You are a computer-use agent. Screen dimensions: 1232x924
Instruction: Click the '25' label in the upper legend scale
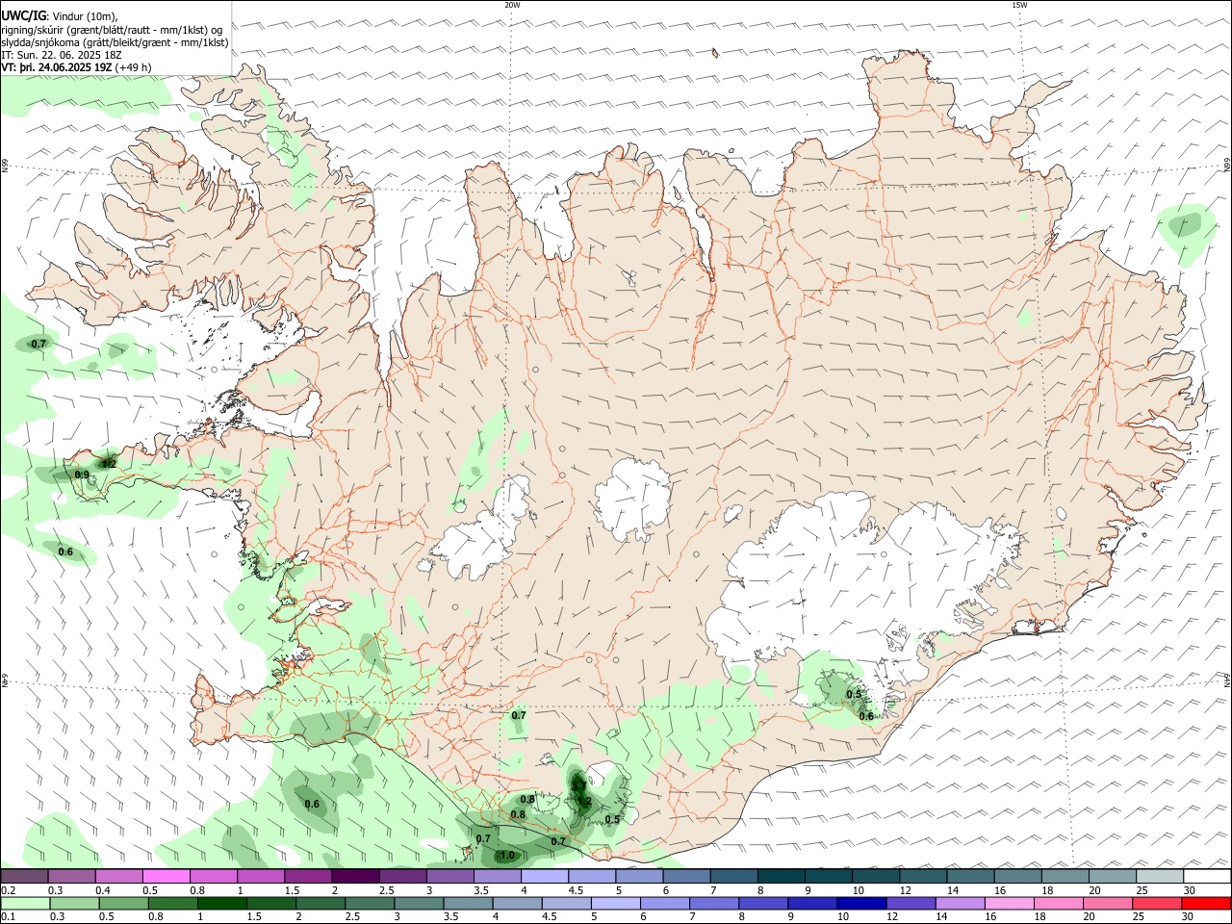pos(1142,890)
